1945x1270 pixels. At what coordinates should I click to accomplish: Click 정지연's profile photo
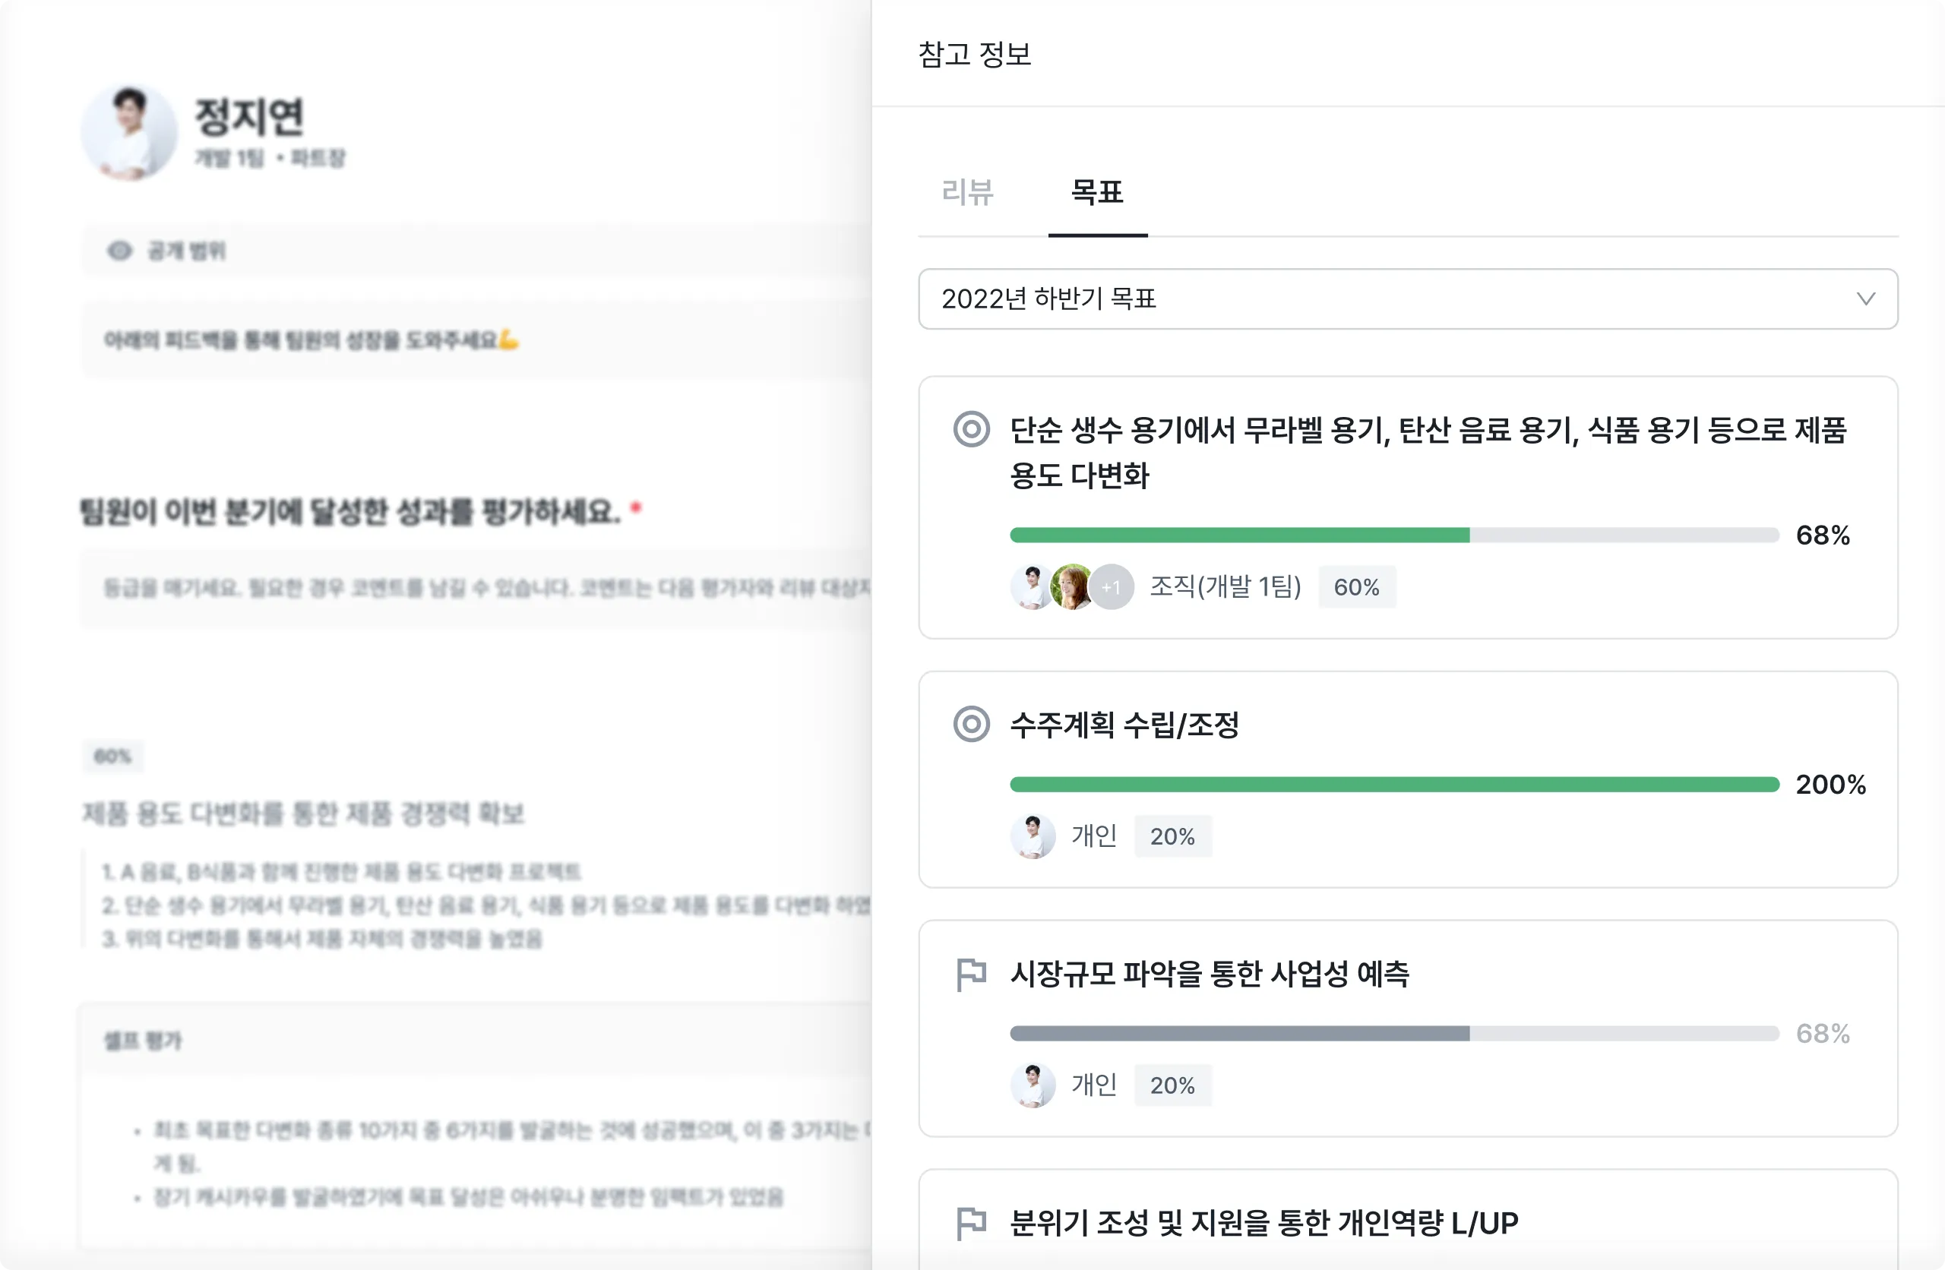click(129, 132)
